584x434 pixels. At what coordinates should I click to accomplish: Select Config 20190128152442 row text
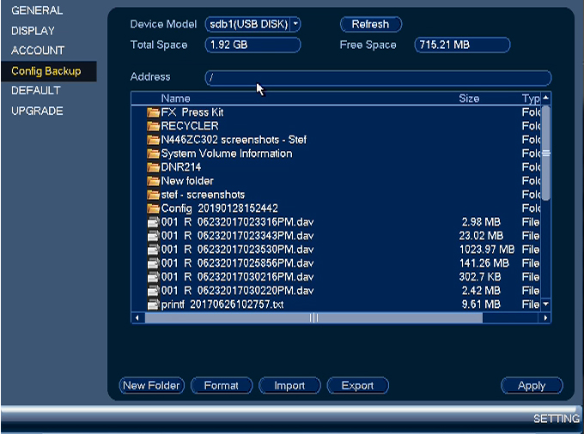click(219, 208)
